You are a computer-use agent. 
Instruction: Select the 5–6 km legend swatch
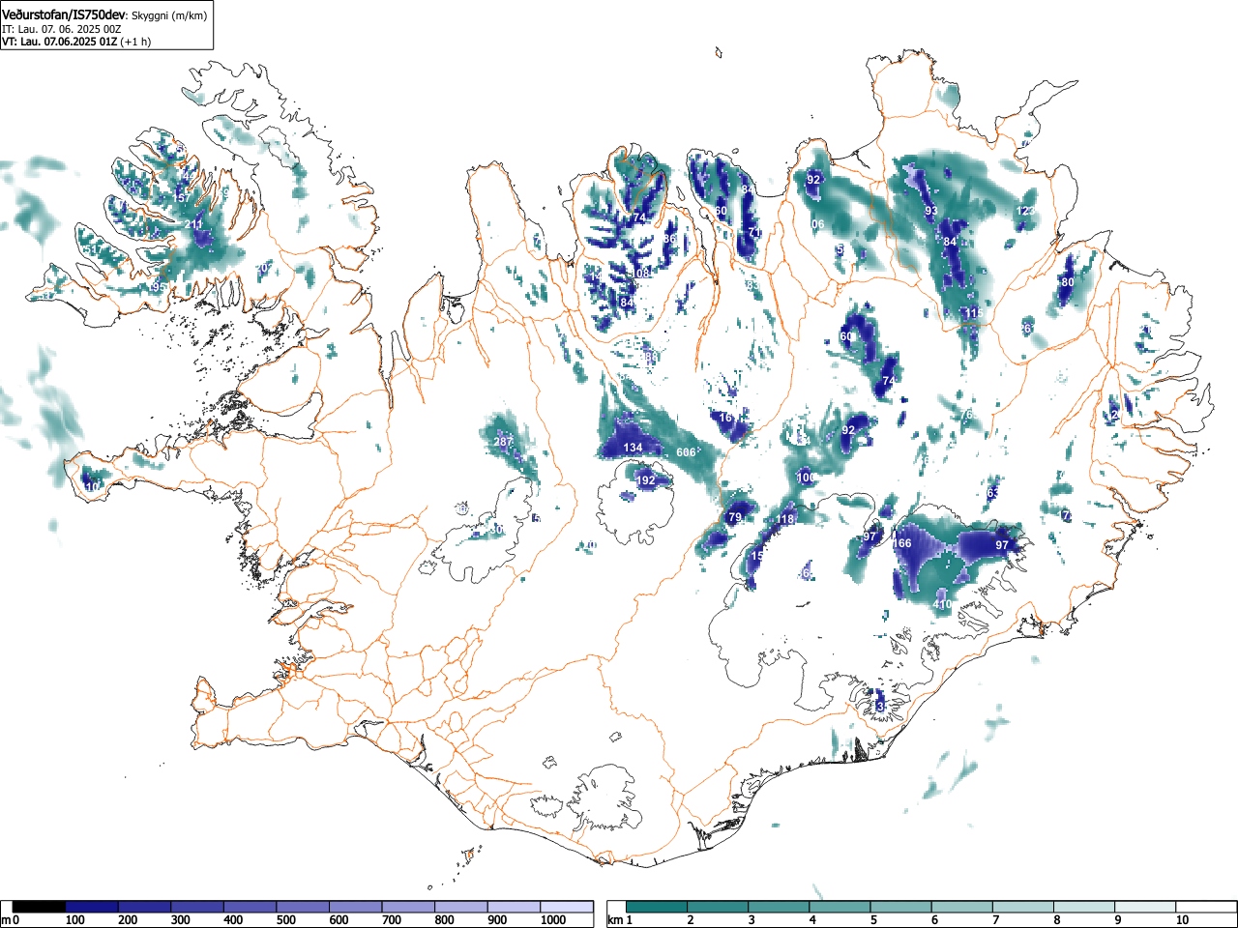tap(901, 907)
